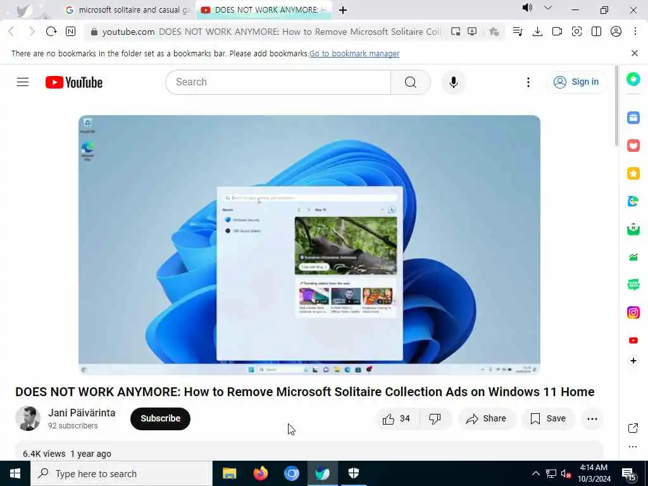Screen dimensions: 648x486
Task: Click the page vertical scrollbar
Action: (616, 106)
